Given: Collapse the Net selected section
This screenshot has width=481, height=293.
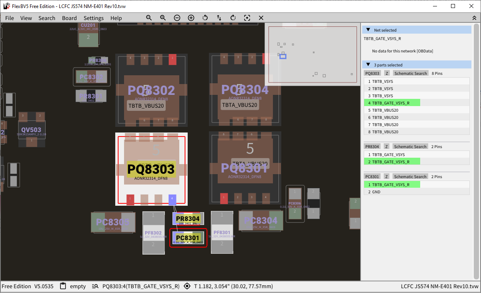Looking at the screenshot, I should point(368,30).
